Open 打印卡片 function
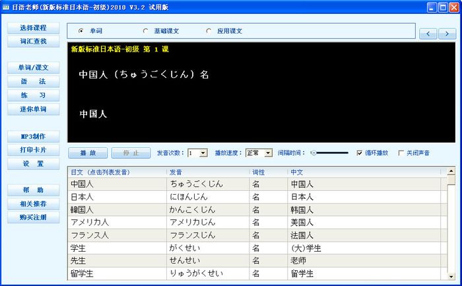This screenshot has height=286, width=462. (x=34, y=150)
